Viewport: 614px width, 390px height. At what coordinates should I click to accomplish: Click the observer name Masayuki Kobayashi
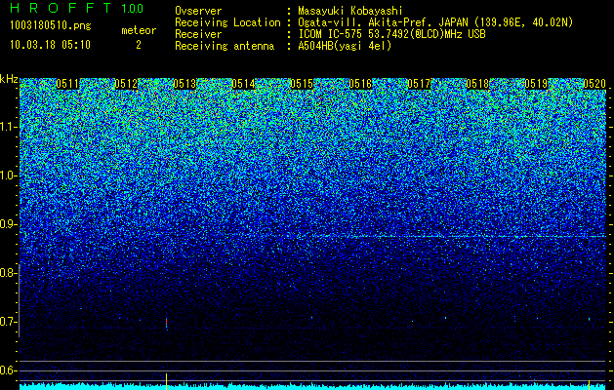pos(350,11)
